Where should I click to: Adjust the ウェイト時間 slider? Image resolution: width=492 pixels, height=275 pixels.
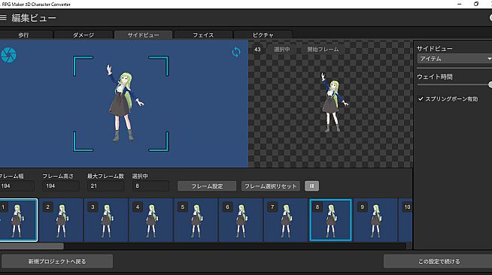click(x=454, y=85)
